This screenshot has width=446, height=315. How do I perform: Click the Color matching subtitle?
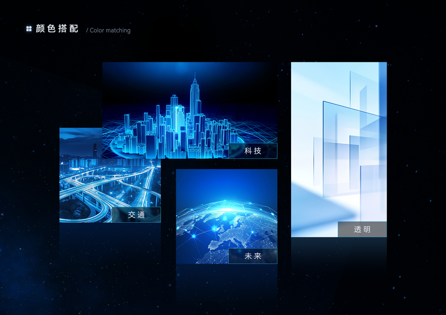click(108, 30)
